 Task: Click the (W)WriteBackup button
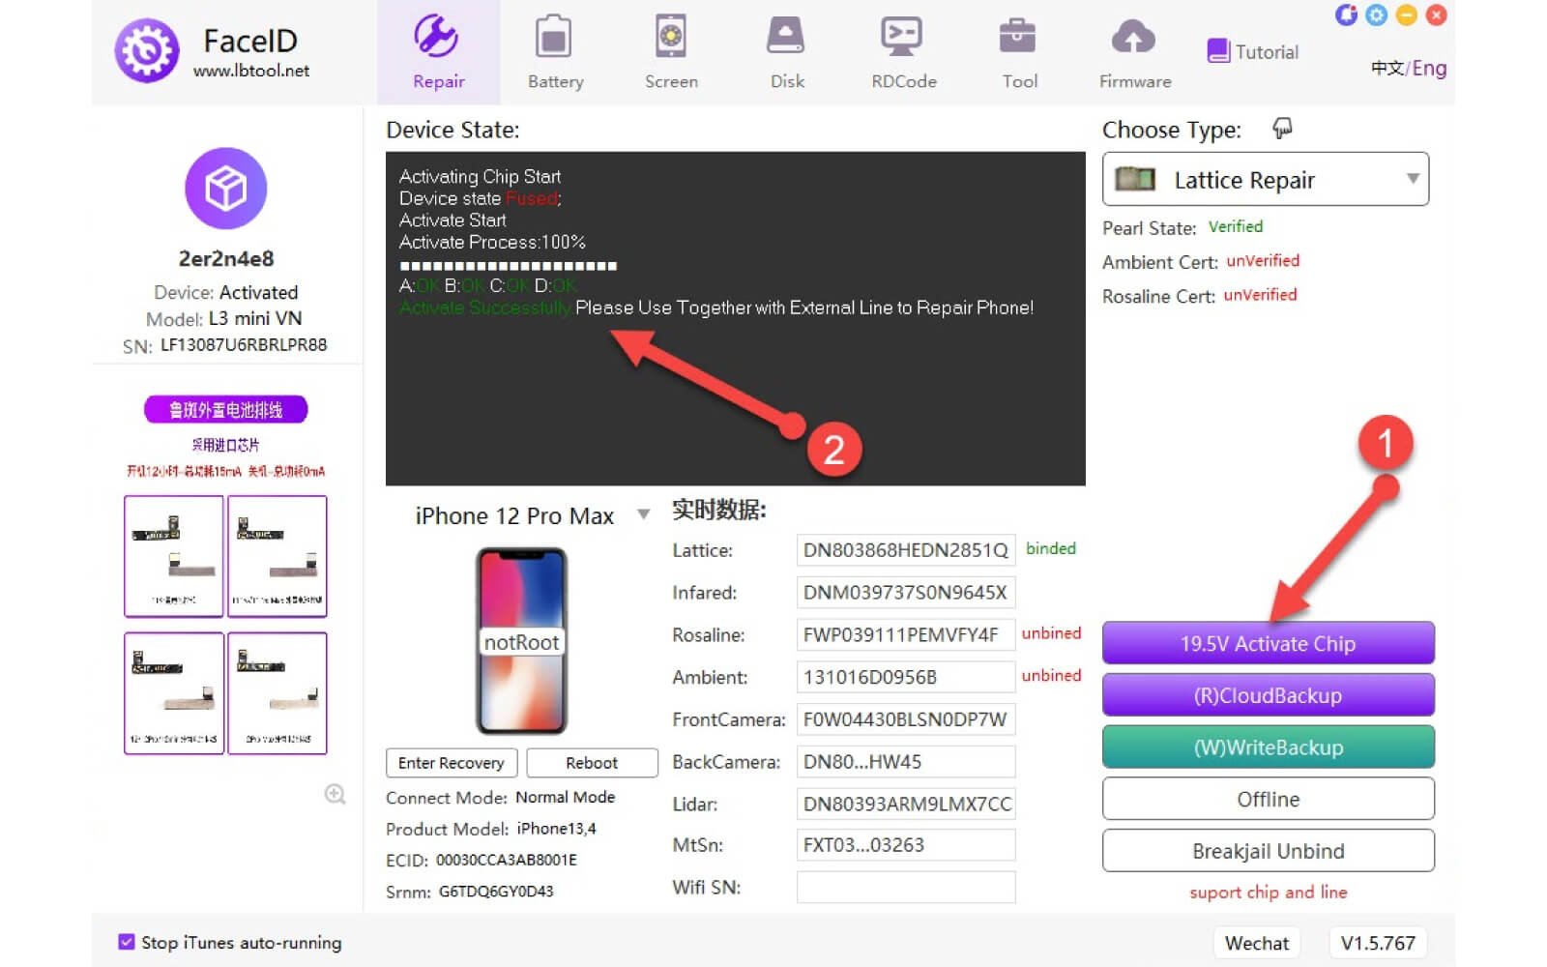point(1268,747)
